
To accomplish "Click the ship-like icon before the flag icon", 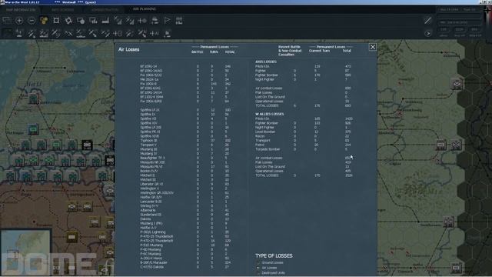I will 155,21.
